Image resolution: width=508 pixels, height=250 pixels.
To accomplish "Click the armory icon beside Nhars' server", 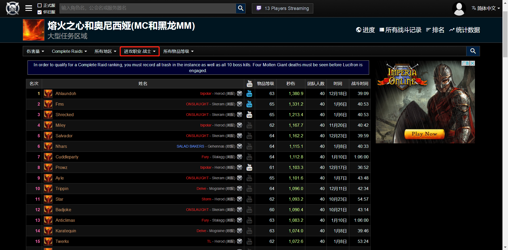I will (239, 146).
